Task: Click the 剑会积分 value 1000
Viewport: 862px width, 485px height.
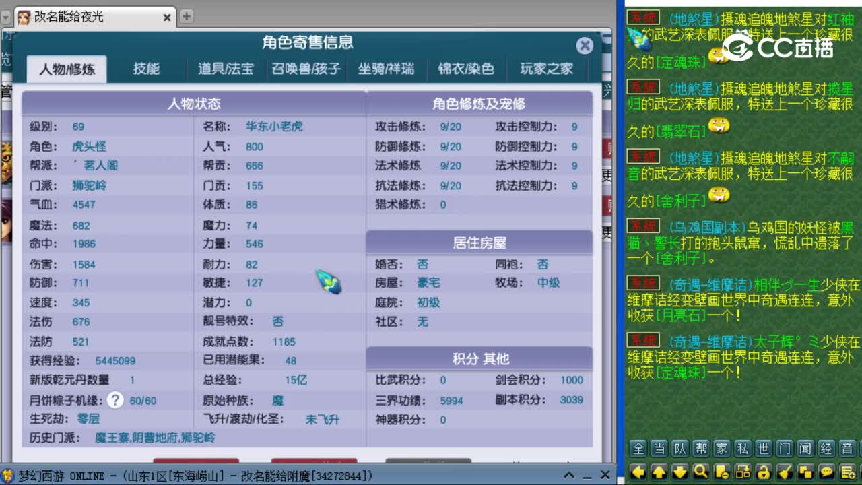Action: 572,379
